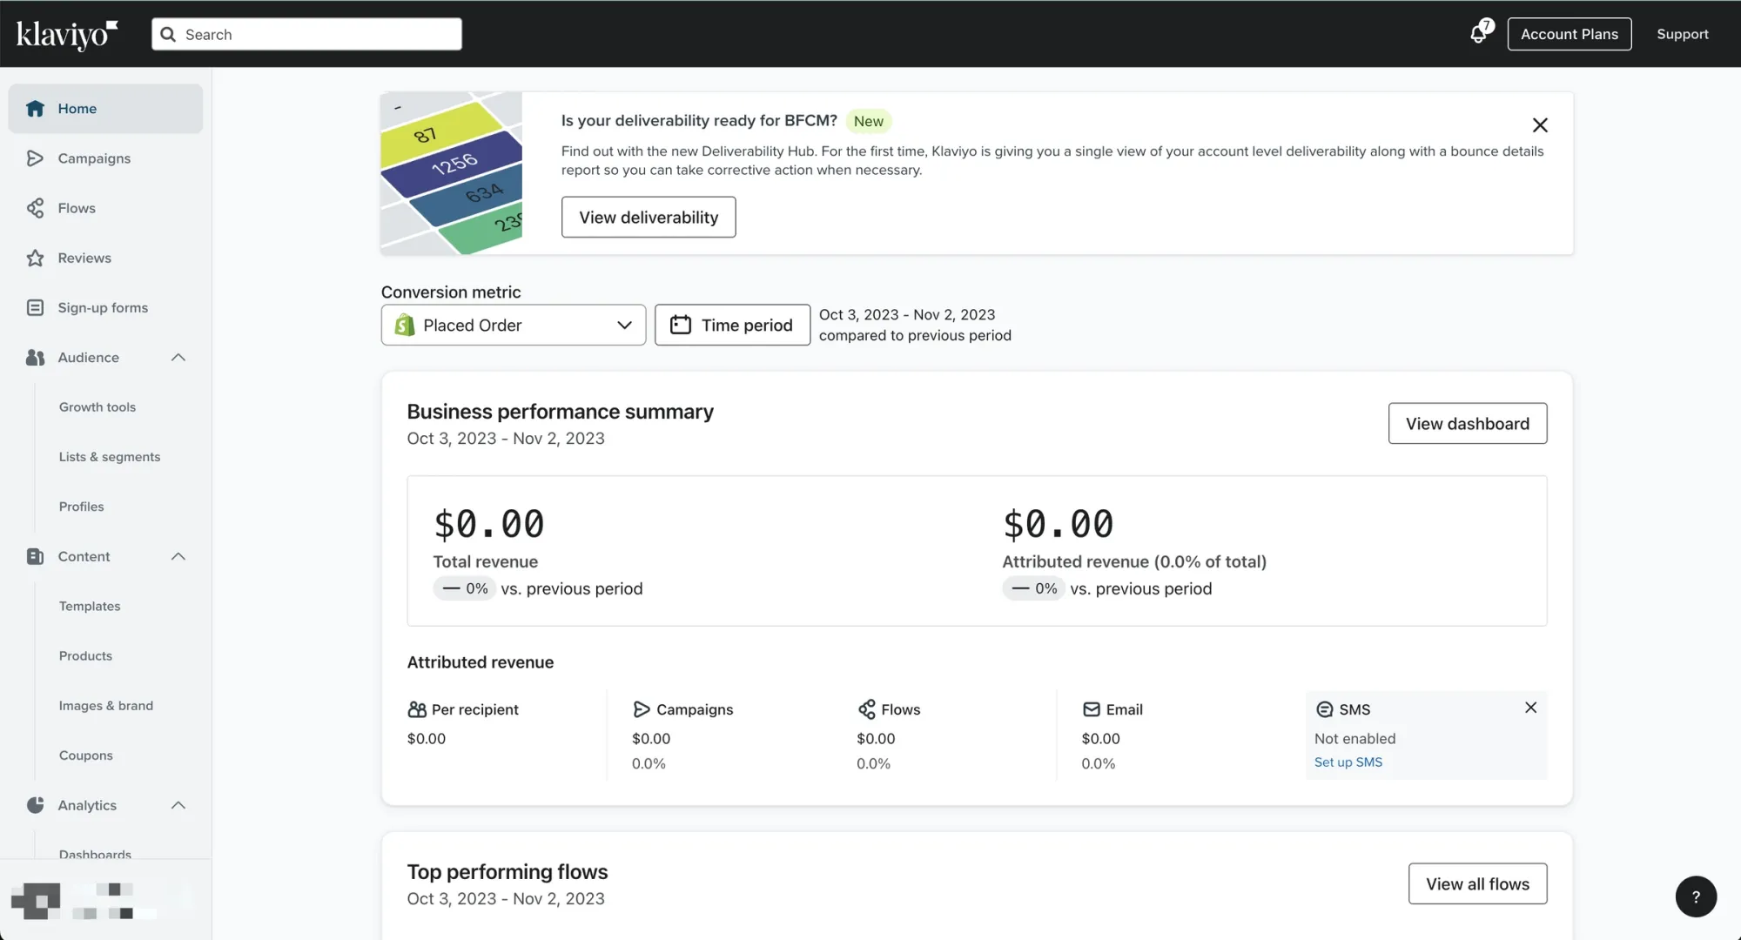
Task: Close the SMS not enabled card
Action: [1531, 708]
